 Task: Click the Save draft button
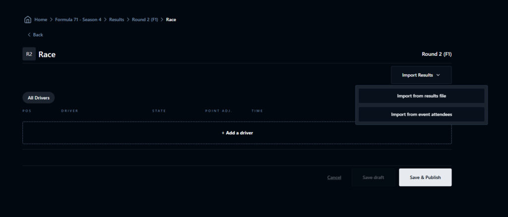click(x=373, y=177)
